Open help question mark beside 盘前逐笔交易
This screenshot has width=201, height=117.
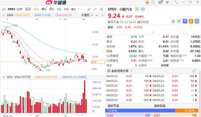click(109, 71)
